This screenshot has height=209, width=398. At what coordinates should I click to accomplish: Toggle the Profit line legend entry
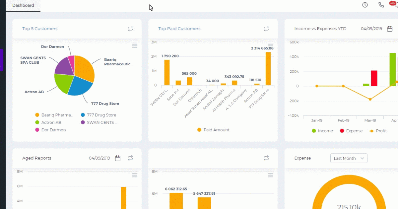[378, 131]
